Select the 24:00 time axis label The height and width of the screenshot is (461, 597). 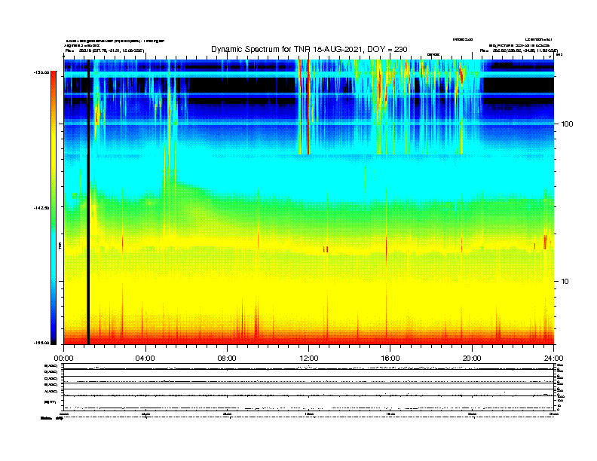pos(553,359)
